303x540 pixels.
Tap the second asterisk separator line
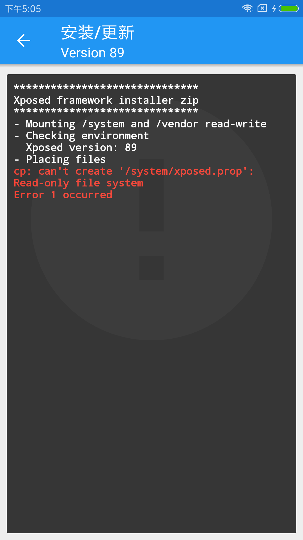106,111
